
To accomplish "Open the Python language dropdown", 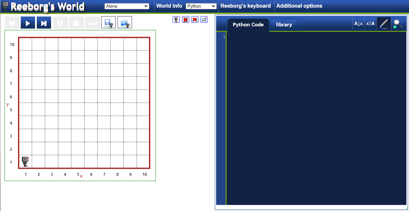I will 201,6.
